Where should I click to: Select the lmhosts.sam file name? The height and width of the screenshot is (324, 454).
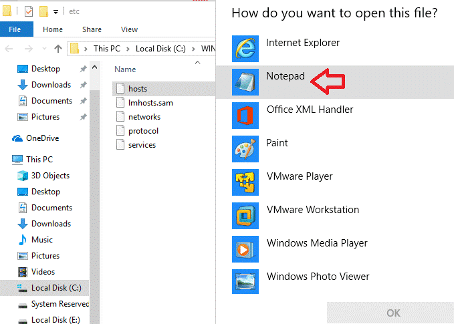coord(150,103)
